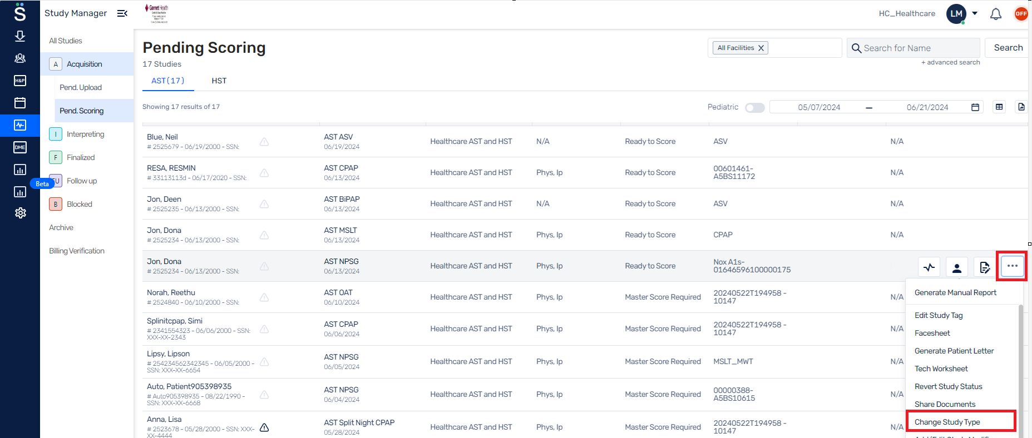
Task: Select Revert Study Status menu item
Action: 949,386
